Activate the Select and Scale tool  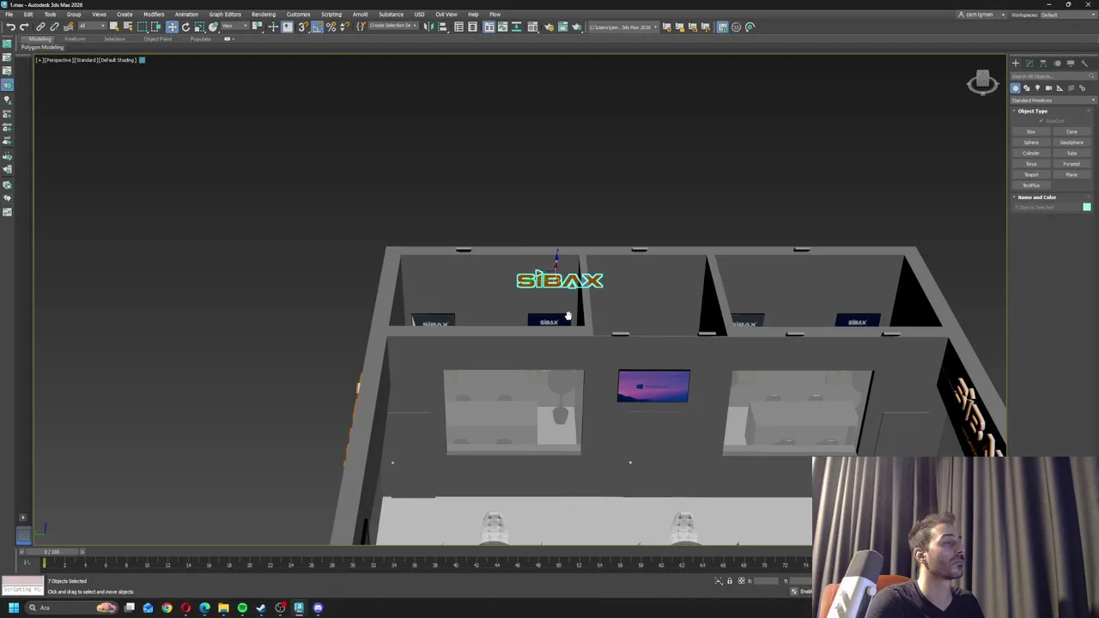199,27
